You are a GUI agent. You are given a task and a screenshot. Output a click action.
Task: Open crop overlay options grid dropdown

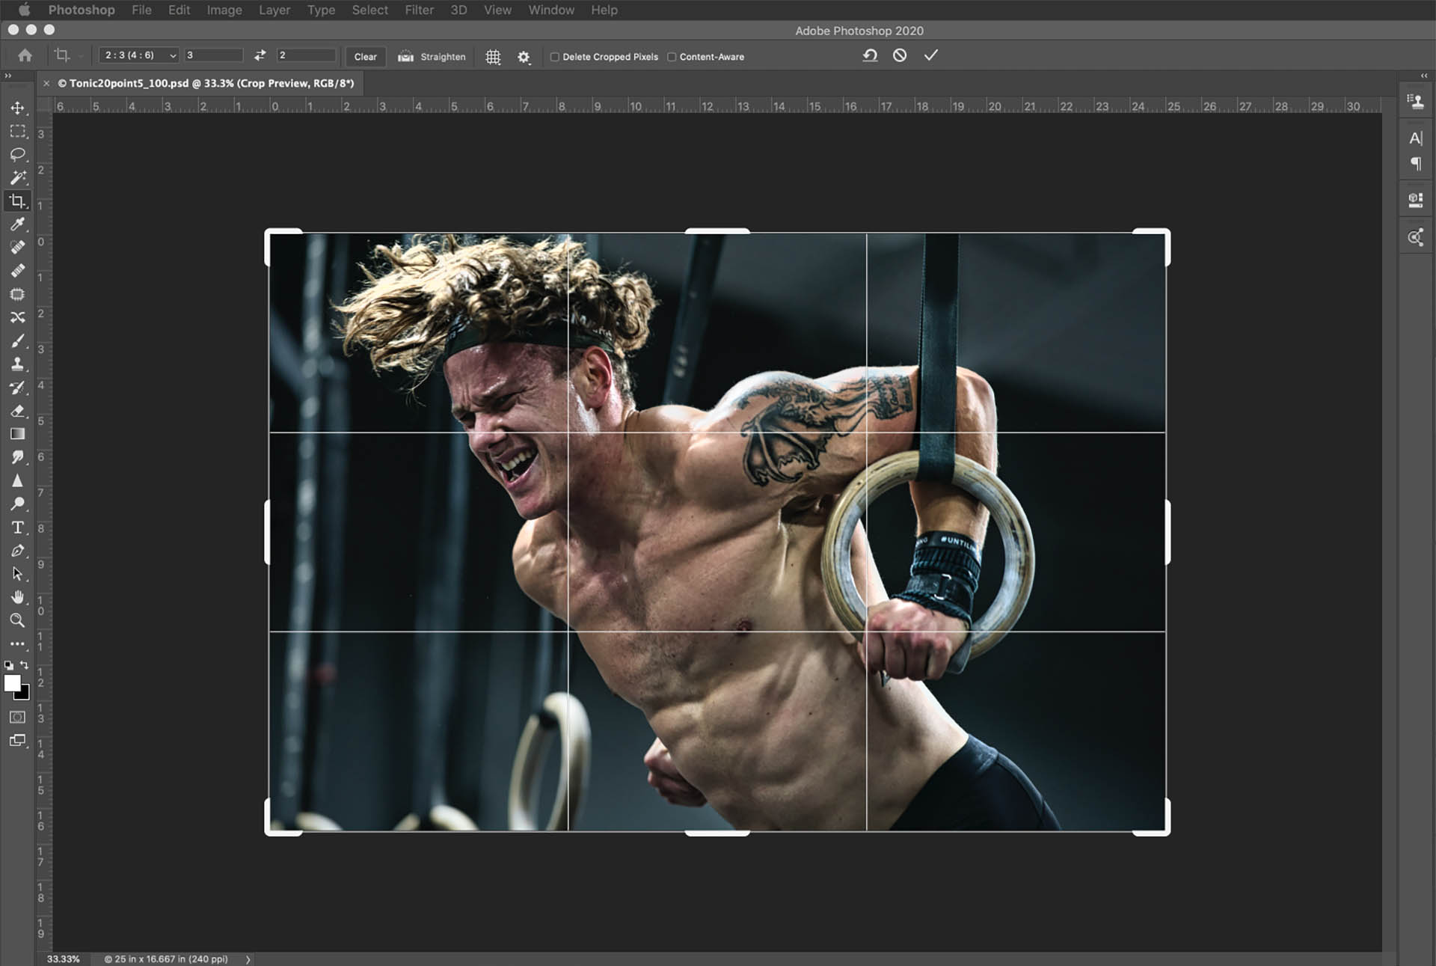pos(493,57)
